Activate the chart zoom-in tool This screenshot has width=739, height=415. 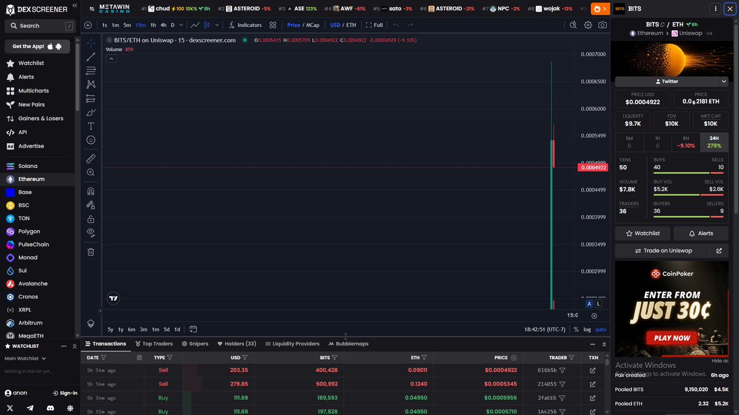pyautogui.click(x=91, y=173)
